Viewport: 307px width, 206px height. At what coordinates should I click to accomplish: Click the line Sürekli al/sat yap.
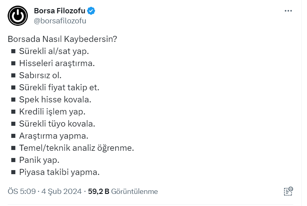54,51
